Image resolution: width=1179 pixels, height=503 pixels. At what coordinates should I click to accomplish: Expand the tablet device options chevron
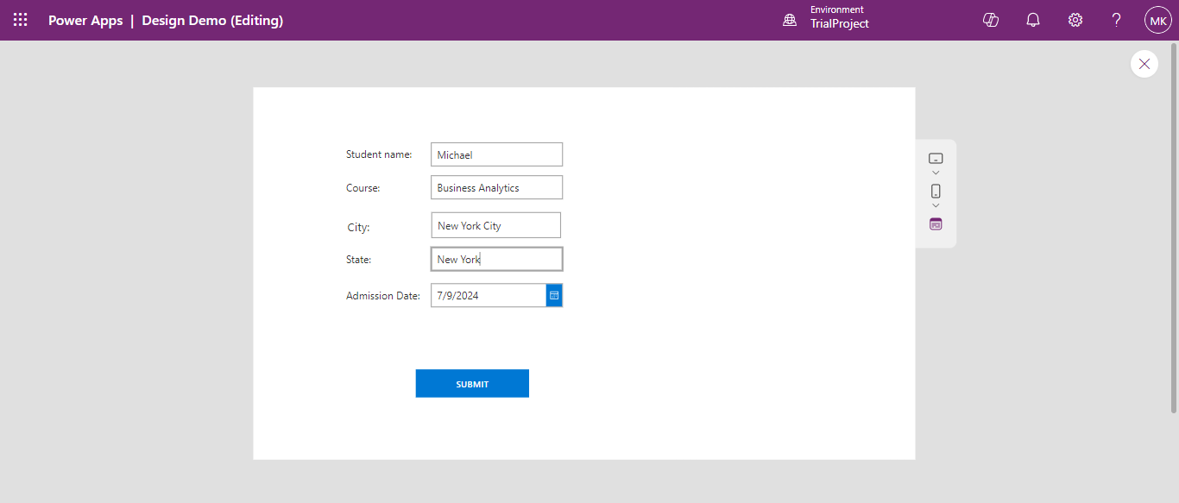coord(936,173)
